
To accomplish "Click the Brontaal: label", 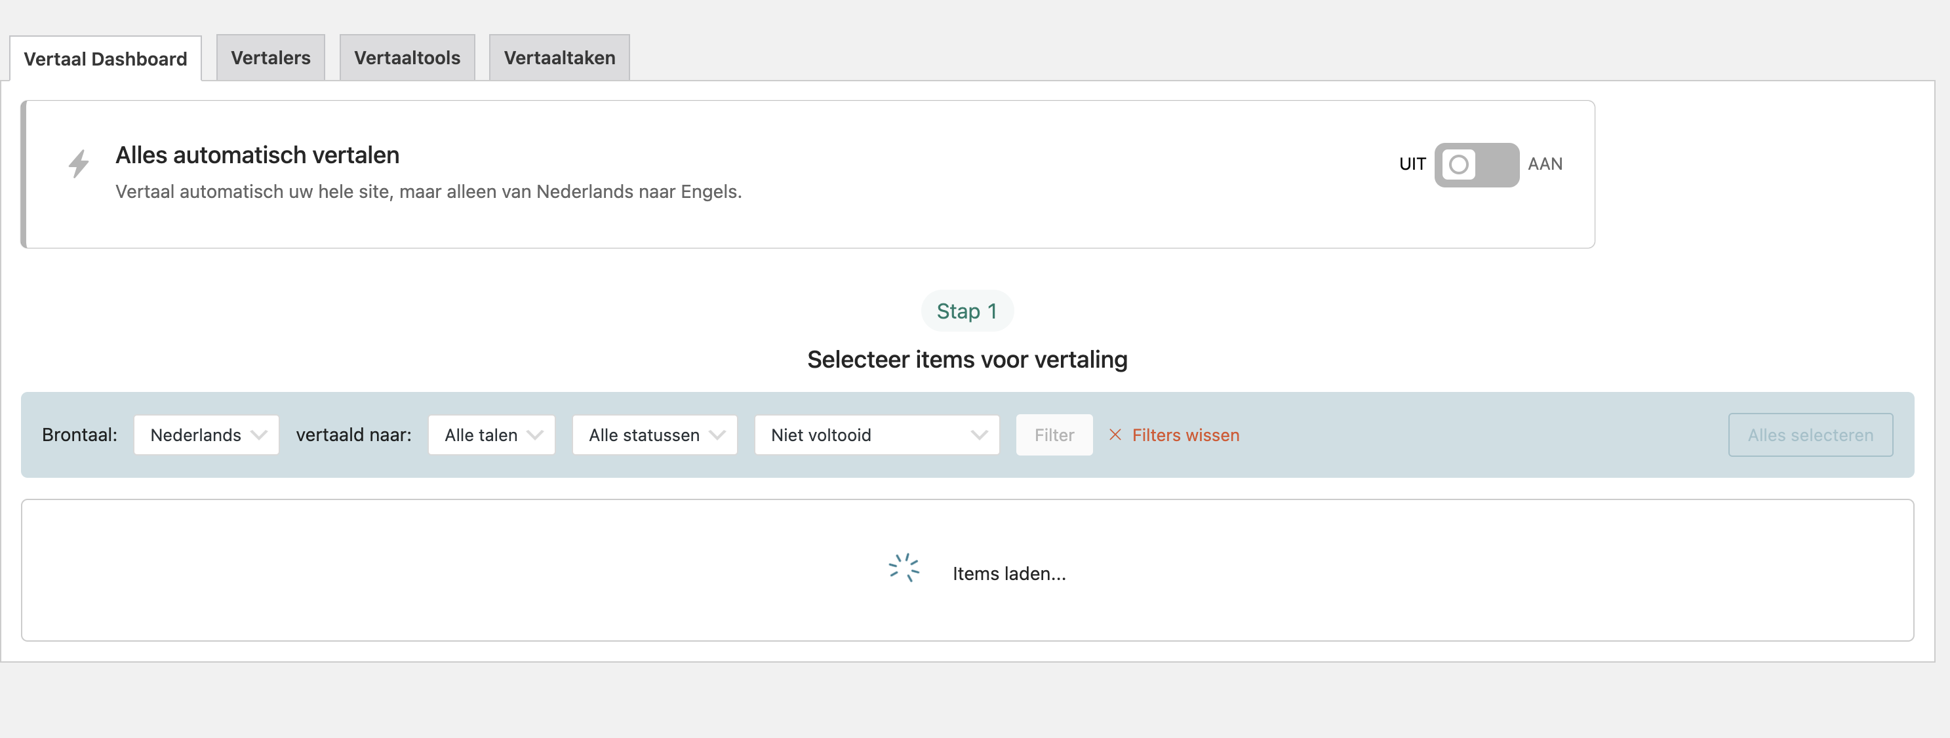I will (x=79, y=435).
